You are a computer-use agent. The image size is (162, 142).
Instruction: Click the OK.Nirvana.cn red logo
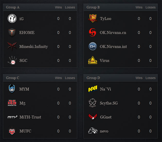(x=93, y=32)
